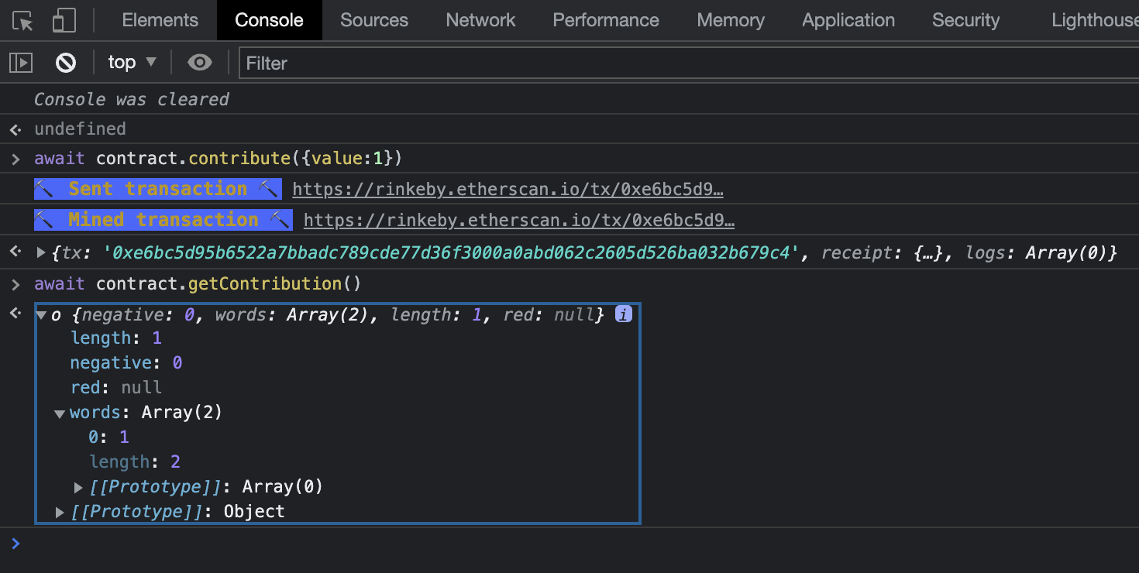Open the Sent transaction etherscan link
This screenshot has width=1139, height=573.
(508, 190)
